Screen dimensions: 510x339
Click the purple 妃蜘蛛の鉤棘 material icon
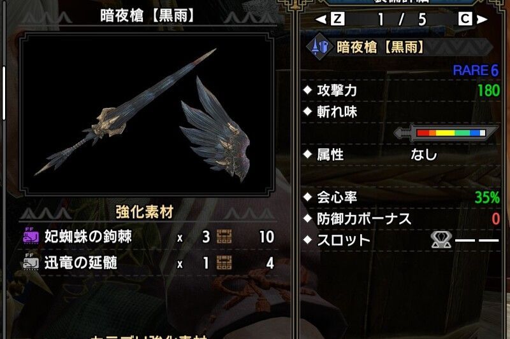[31, 236]
